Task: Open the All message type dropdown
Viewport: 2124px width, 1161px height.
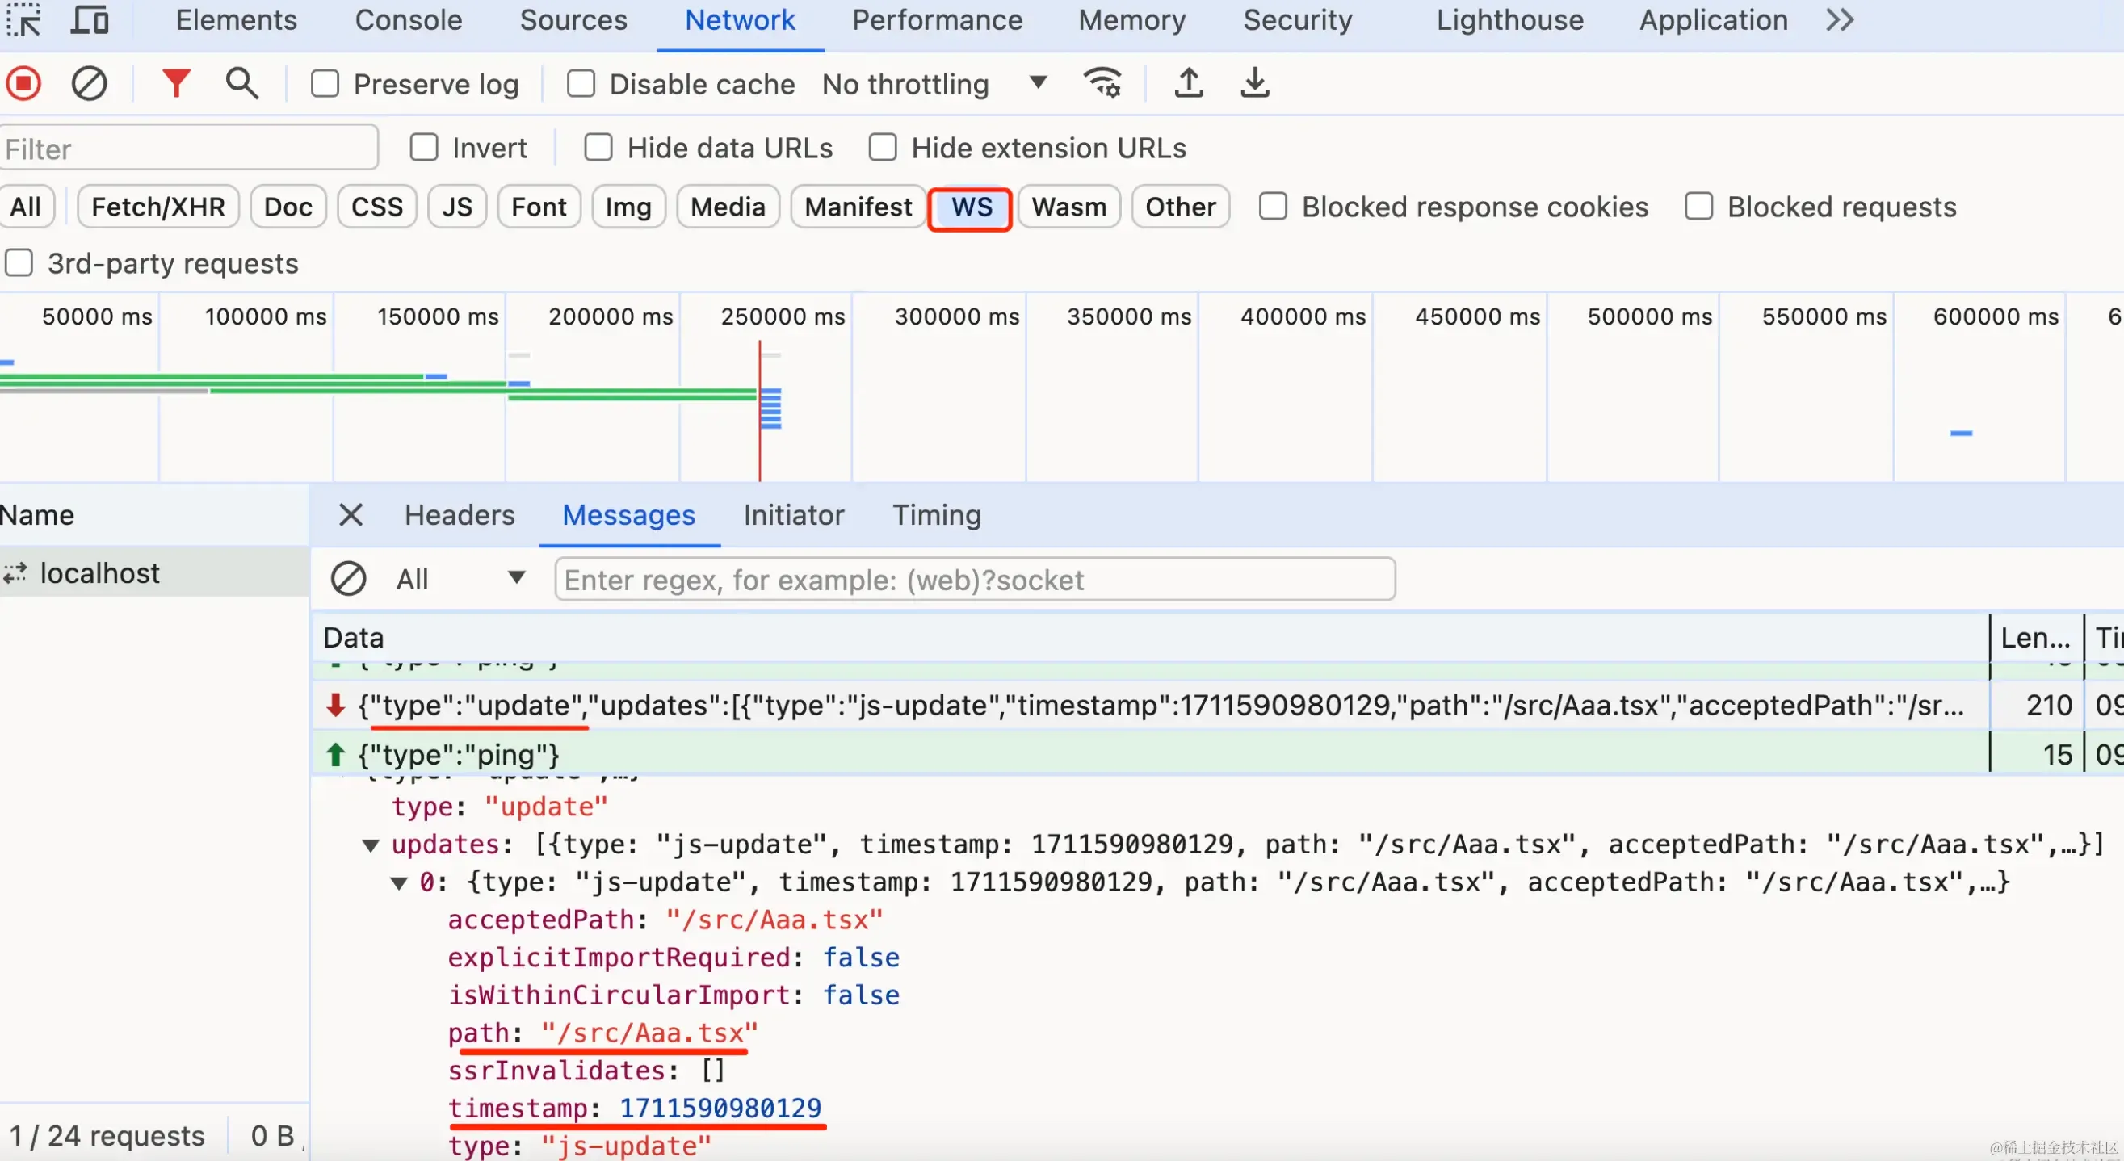Action: tap(460, 579)
